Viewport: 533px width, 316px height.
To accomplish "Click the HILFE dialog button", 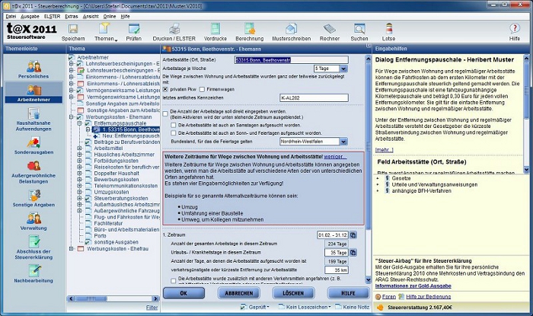I will coord(348,293).
